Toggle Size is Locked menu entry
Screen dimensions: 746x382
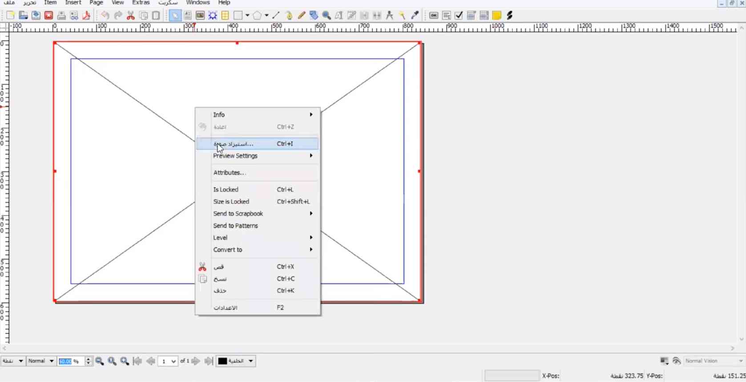pyautogui.click(x=258, y=202)
